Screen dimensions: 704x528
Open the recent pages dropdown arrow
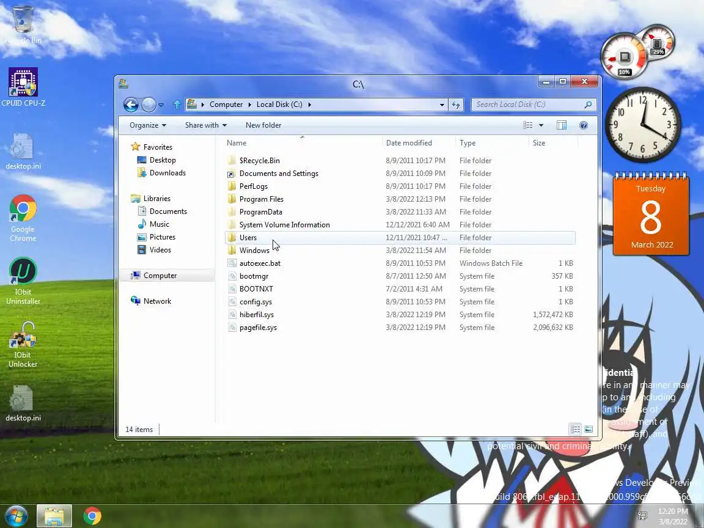point(161,105)
